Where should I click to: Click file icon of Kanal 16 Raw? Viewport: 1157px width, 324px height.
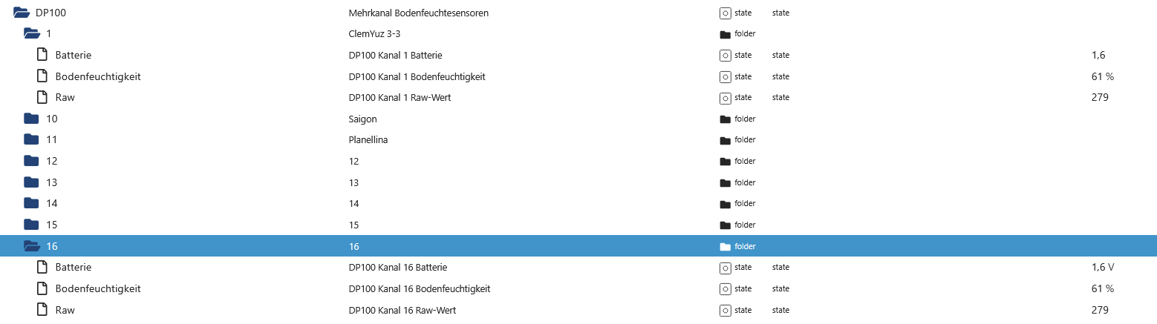coord(42,310)
